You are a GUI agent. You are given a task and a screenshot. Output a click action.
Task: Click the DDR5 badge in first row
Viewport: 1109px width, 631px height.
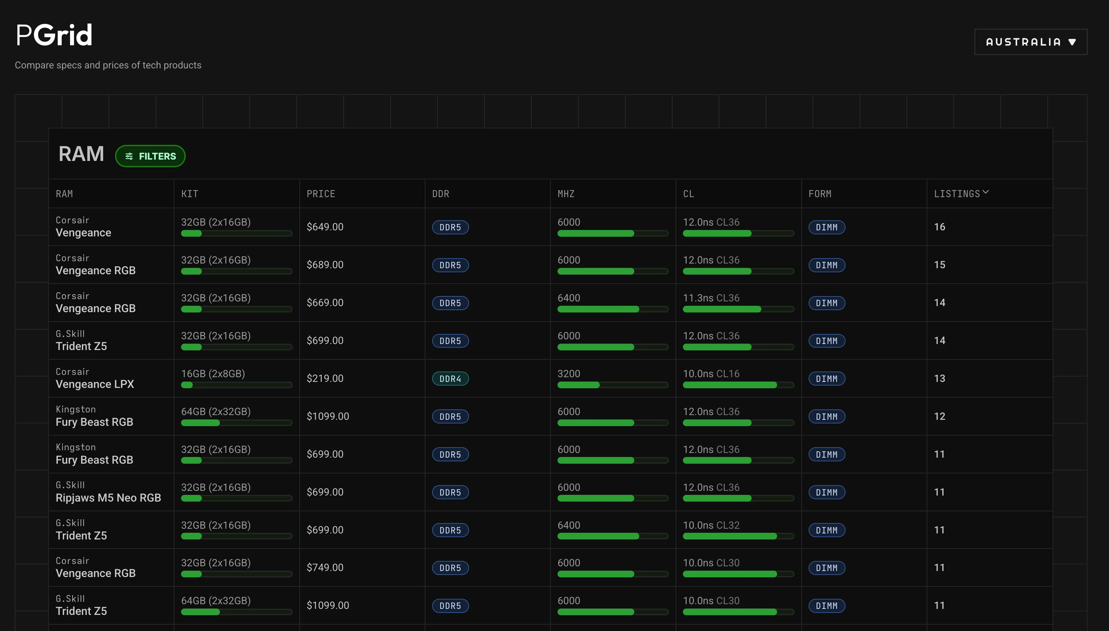(450, 227)
